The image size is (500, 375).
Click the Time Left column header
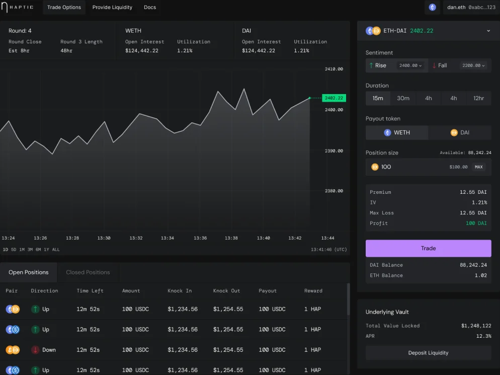[x=90, y=291]
